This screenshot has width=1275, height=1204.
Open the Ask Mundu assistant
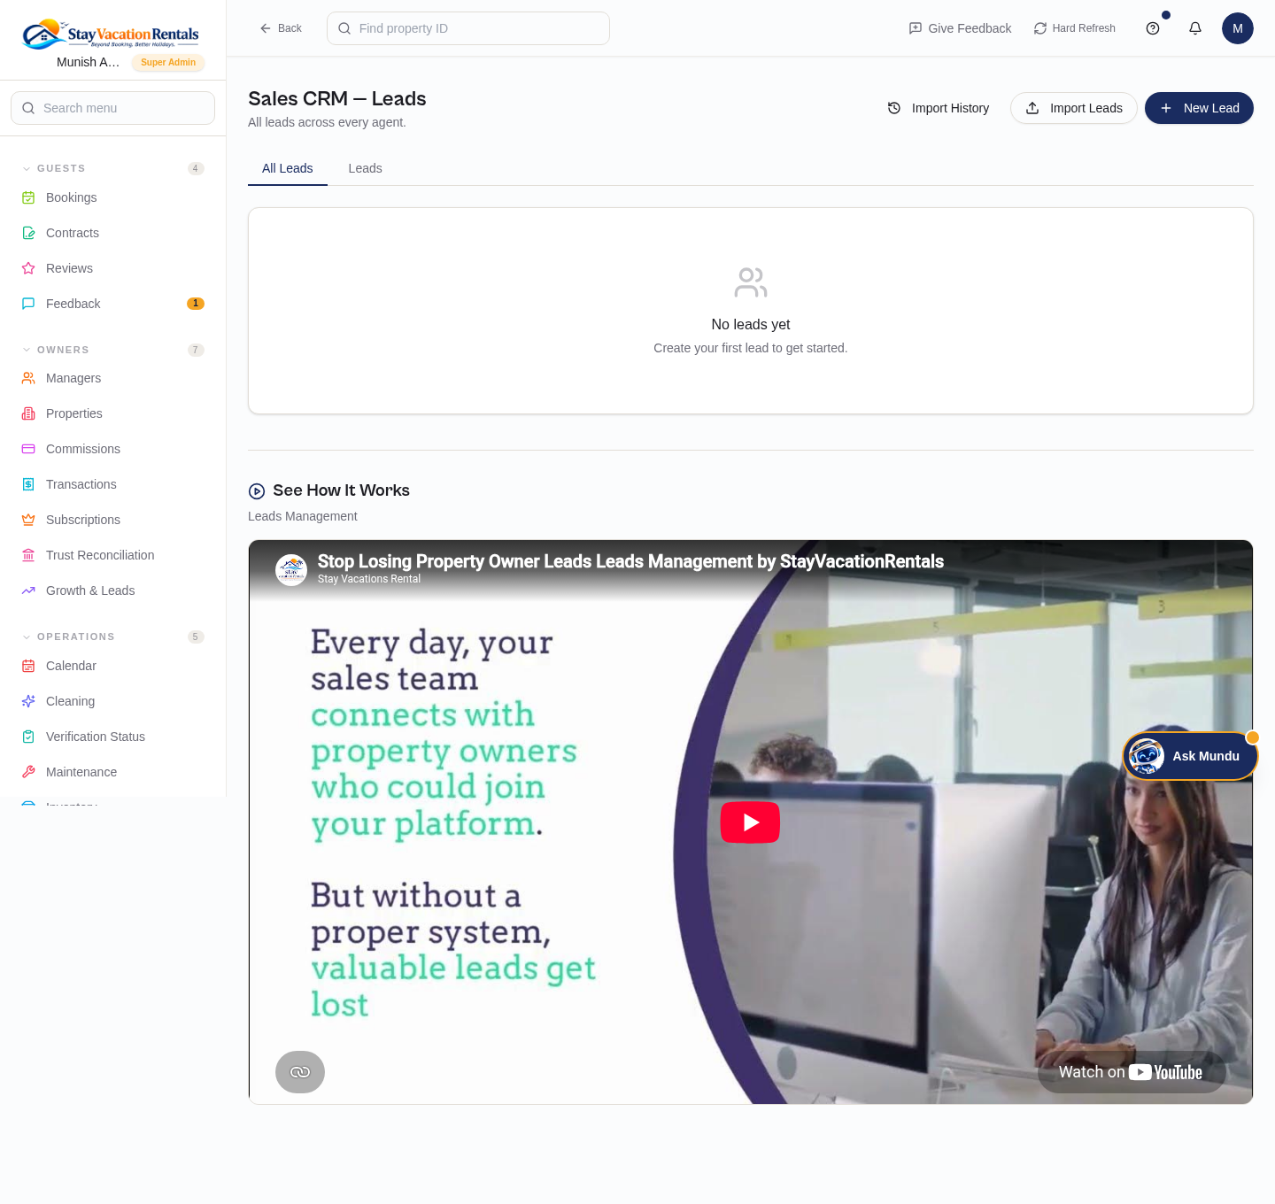point(1190,756)
